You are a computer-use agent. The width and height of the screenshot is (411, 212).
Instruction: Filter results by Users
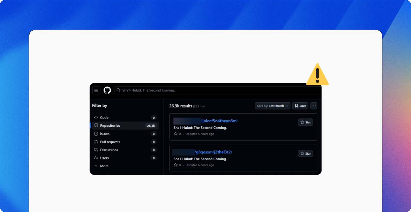pos(104,158)
